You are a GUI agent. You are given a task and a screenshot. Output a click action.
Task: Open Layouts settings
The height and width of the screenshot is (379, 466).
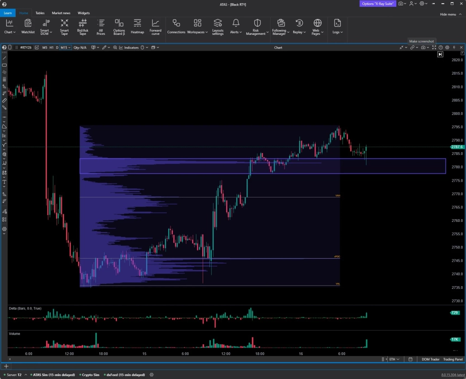pyautogui.click(x=218, y=27)
